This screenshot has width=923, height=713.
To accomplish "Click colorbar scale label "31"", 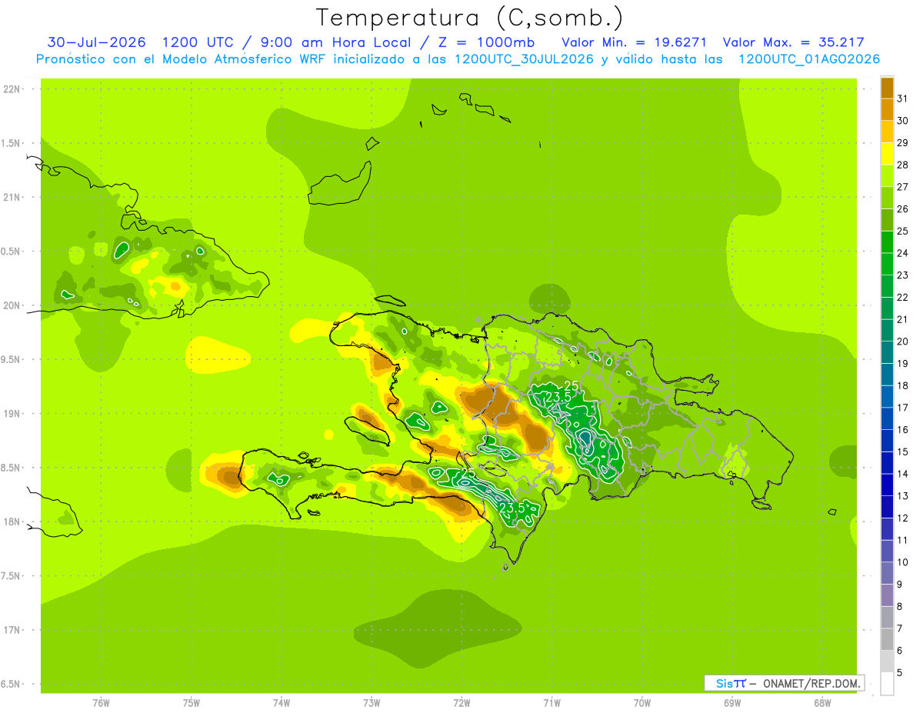I will click(x=902, y=98).
